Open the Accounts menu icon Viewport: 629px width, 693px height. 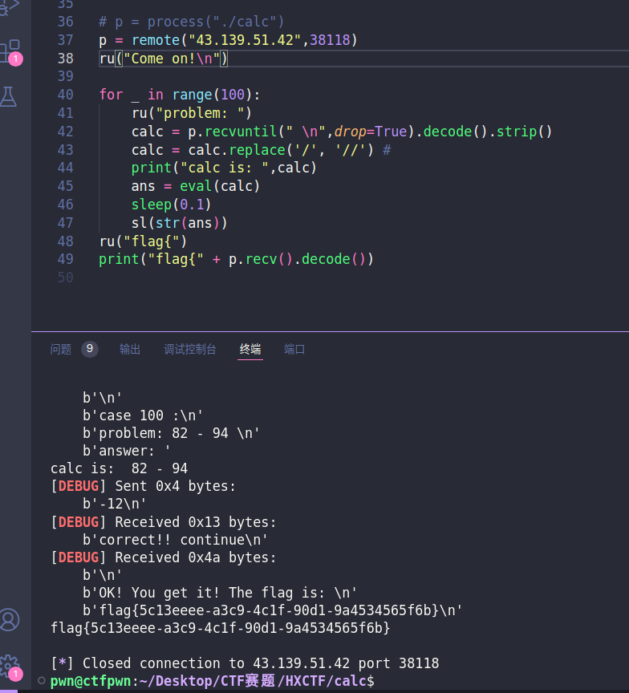pos(10,619)
